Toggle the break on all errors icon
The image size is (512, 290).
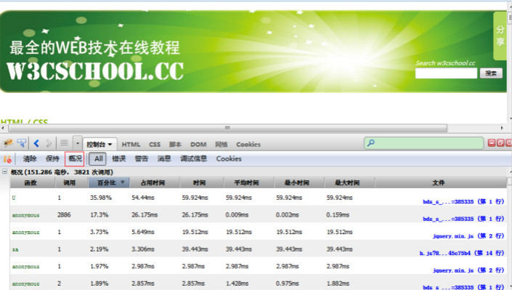click(x=7, y=159)
